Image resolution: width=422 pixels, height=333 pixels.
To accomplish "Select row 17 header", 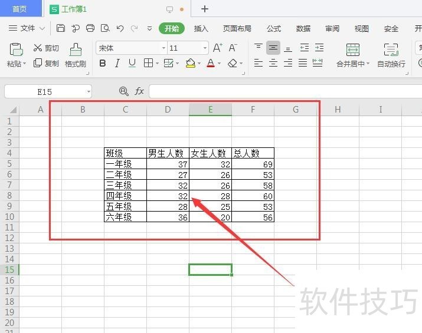I will (9, 291).
